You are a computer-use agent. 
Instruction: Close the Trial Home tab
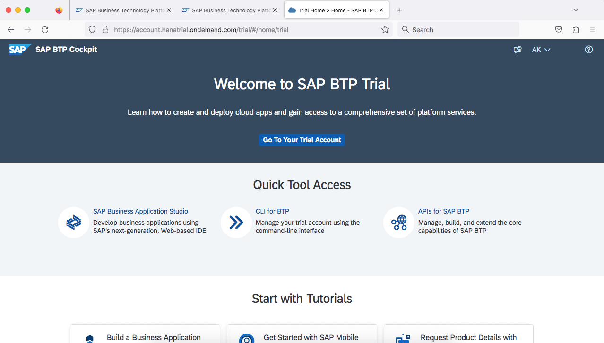coord(381,10)
